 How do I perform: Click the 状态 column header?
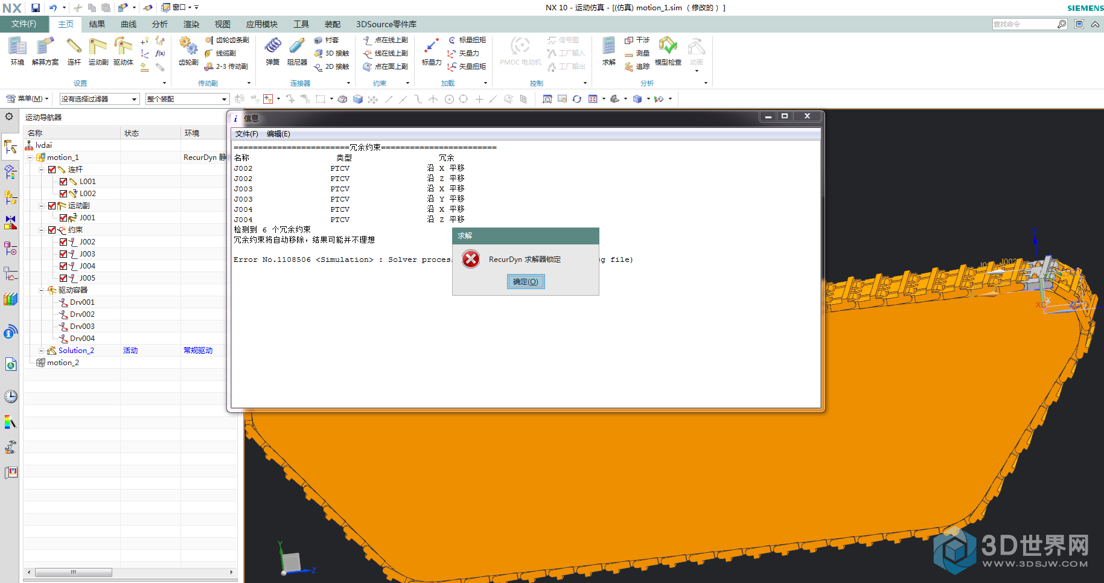click(x=150, y=133)
